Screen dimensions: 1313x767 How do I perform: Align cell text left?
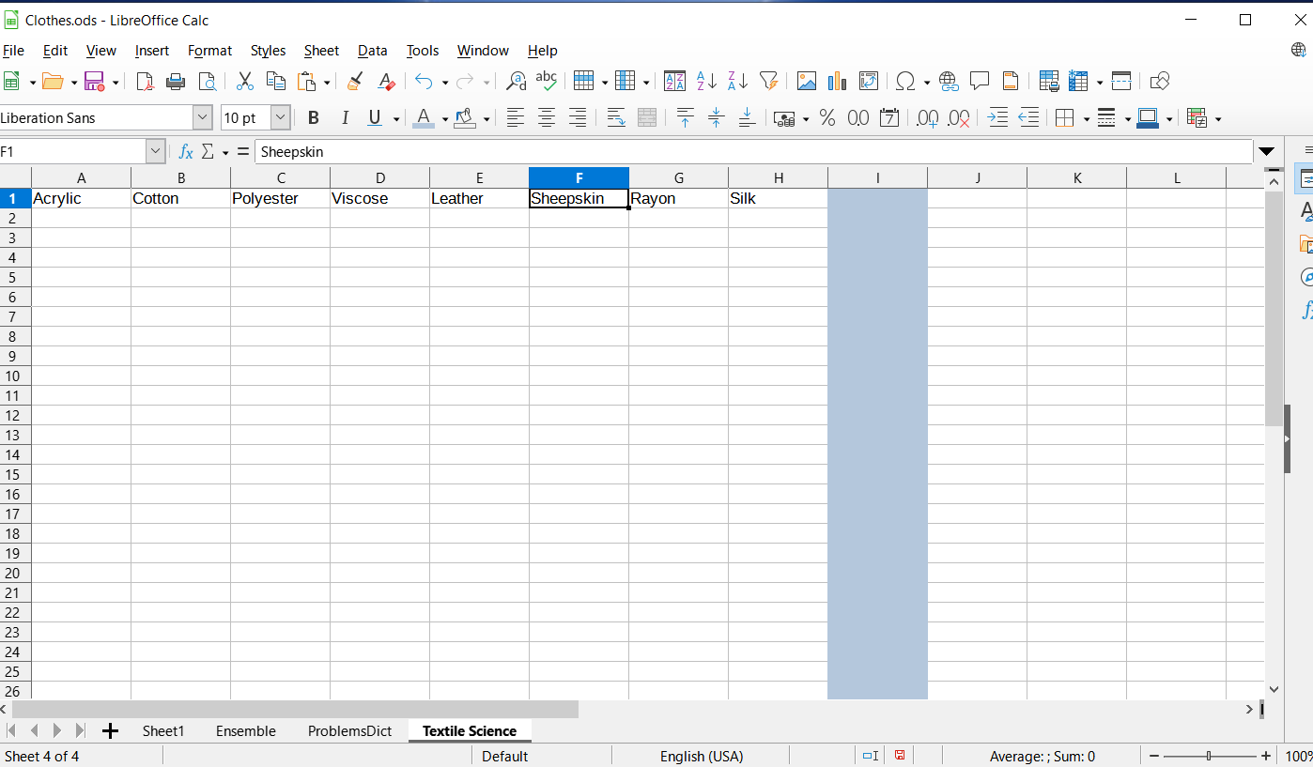(x=516, y=117)
